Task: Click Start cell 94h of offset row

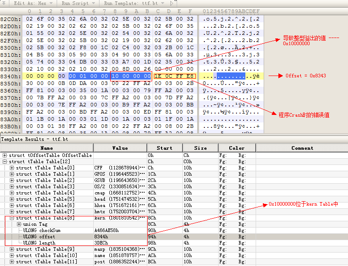Action: point(165,236)
